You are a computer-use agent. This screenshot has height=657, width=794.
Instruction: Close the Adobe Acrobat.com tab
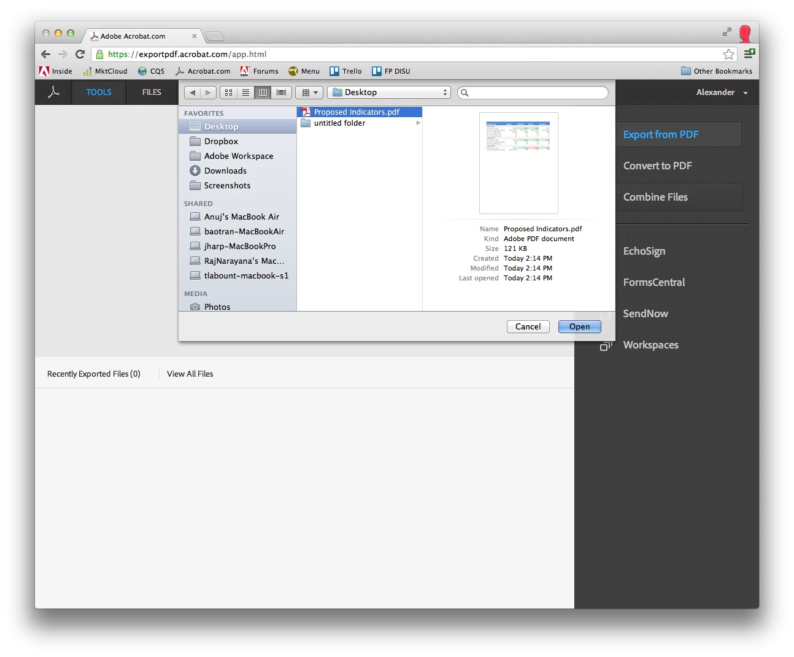coord(195,36)
